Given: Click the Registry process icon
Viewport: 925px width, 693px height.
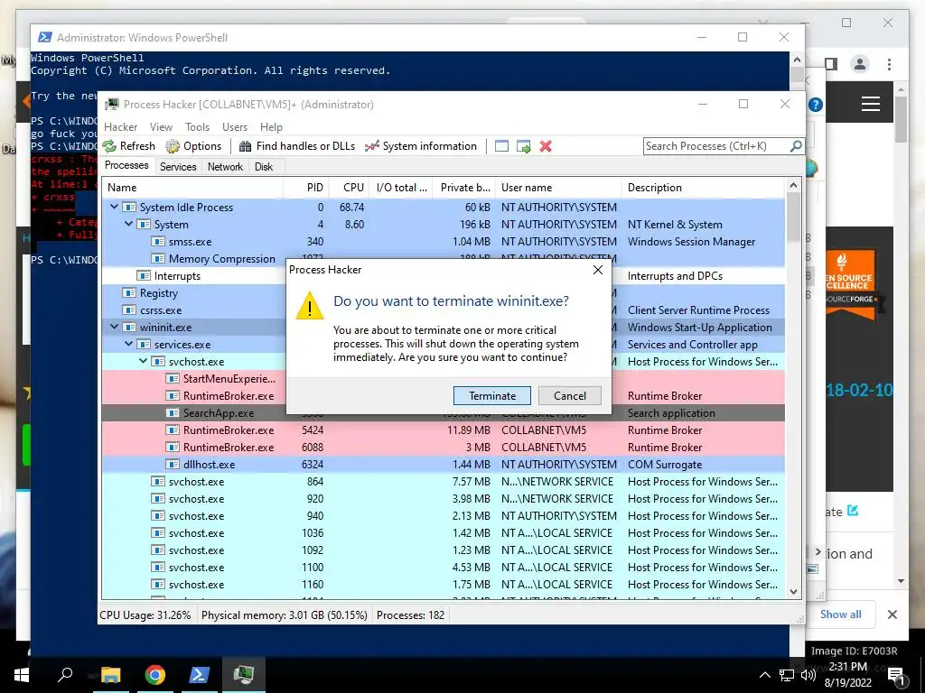Looking at the screenshot, I should point(129,293).
